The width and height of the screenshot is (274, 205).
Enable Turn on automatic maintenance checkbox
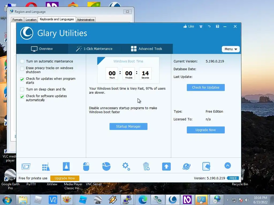click(x=22, y=61)
